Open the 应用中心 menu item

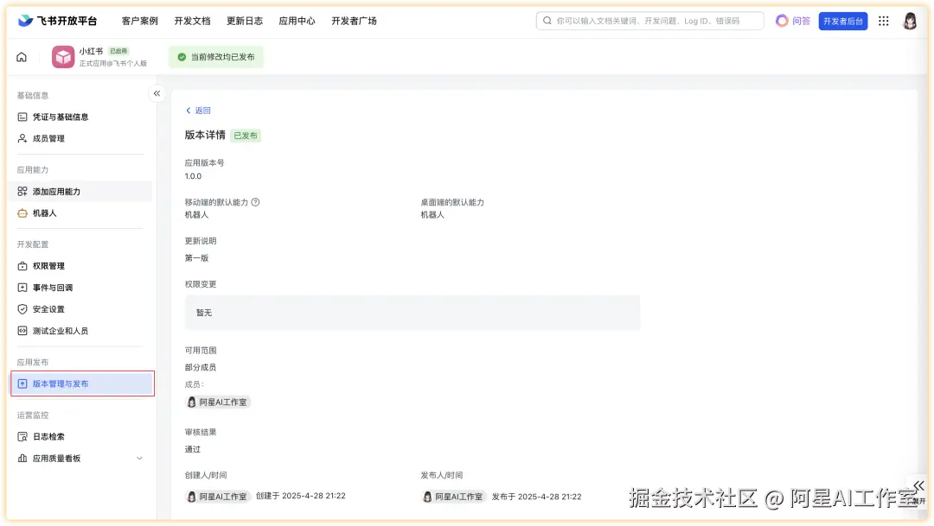297,20
